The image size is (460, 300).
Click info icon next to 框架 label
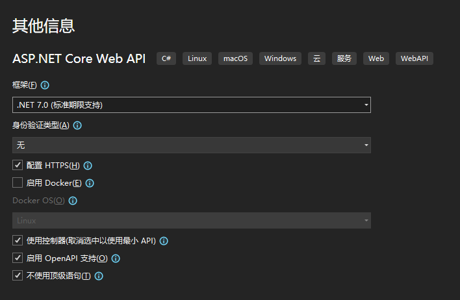tap(45, 85)
